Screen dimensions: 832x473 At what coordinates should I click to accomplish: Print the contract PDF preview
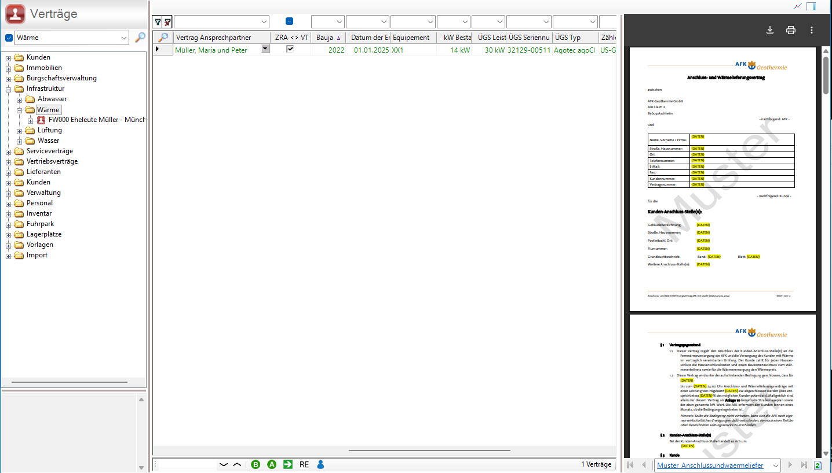click(791, 30)
